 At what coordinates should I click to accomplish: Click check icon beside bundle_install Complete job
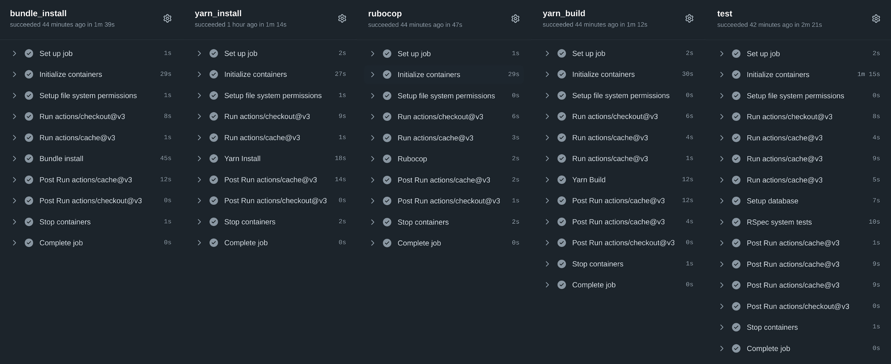click(x=29, y=243)
